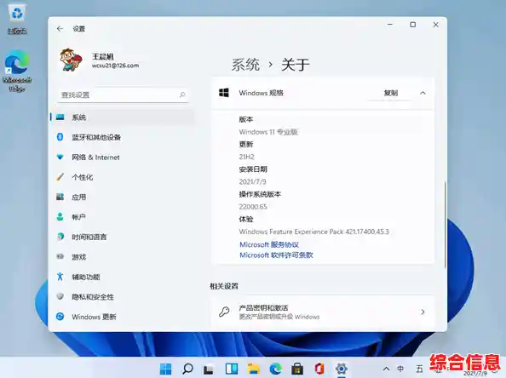Open Microsoft Store from taskbar

coord(297,369)
